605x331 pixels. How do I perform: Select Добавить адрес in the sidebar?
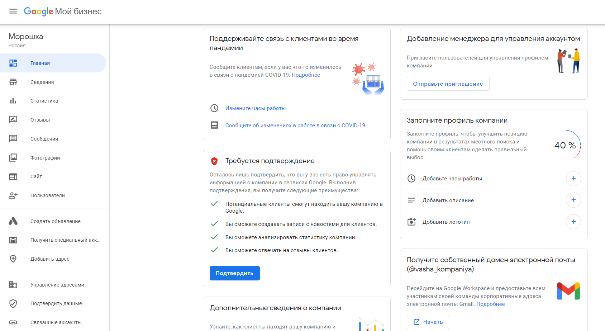tap(53, 259)
